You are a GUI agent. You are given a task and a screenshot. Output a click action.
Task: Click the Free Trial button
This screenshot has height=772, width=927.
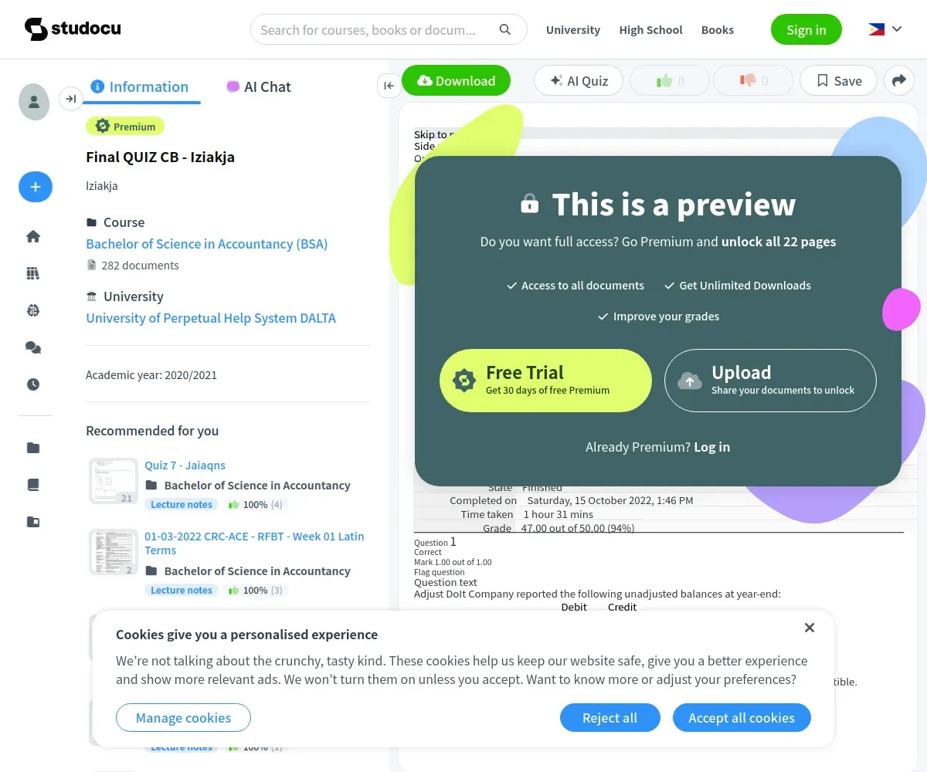point(546,381)
